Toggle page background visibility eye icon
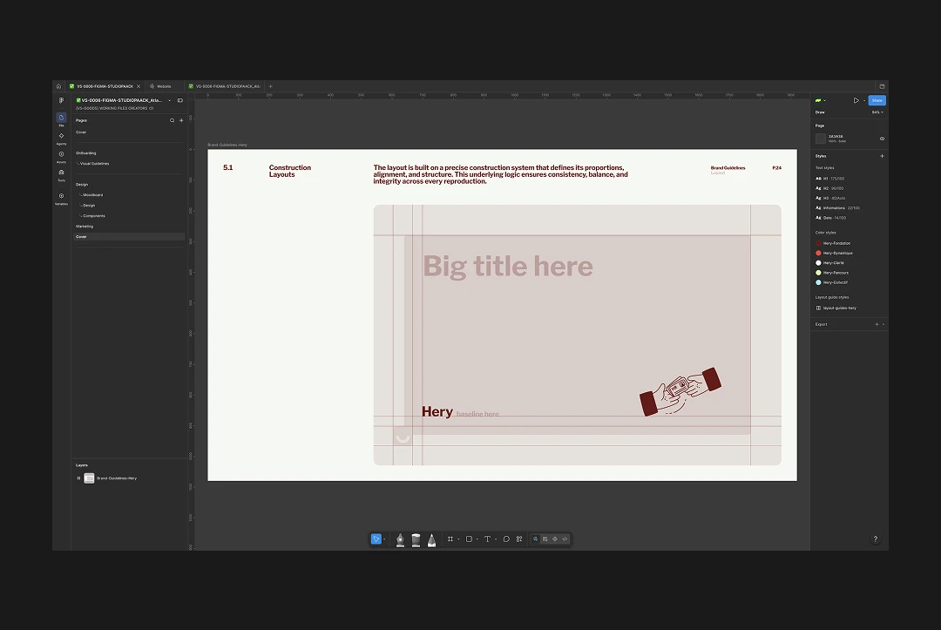Screen dimensions: 941x630 [882, 139]
